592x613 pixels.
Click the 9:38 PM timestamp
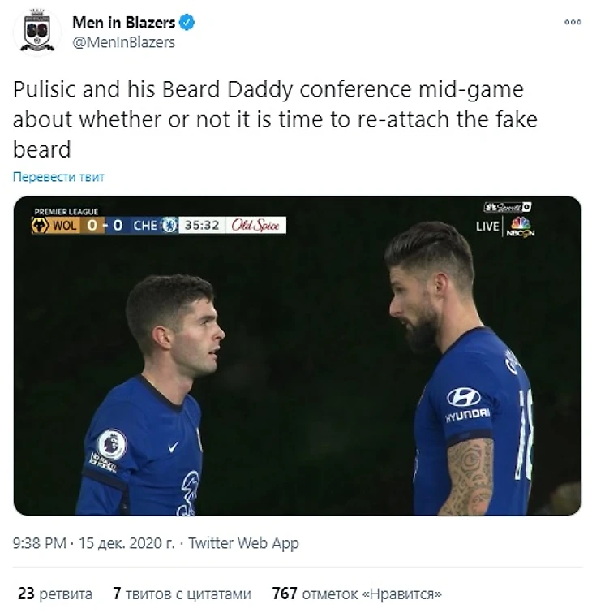click(x=40, y=543)
